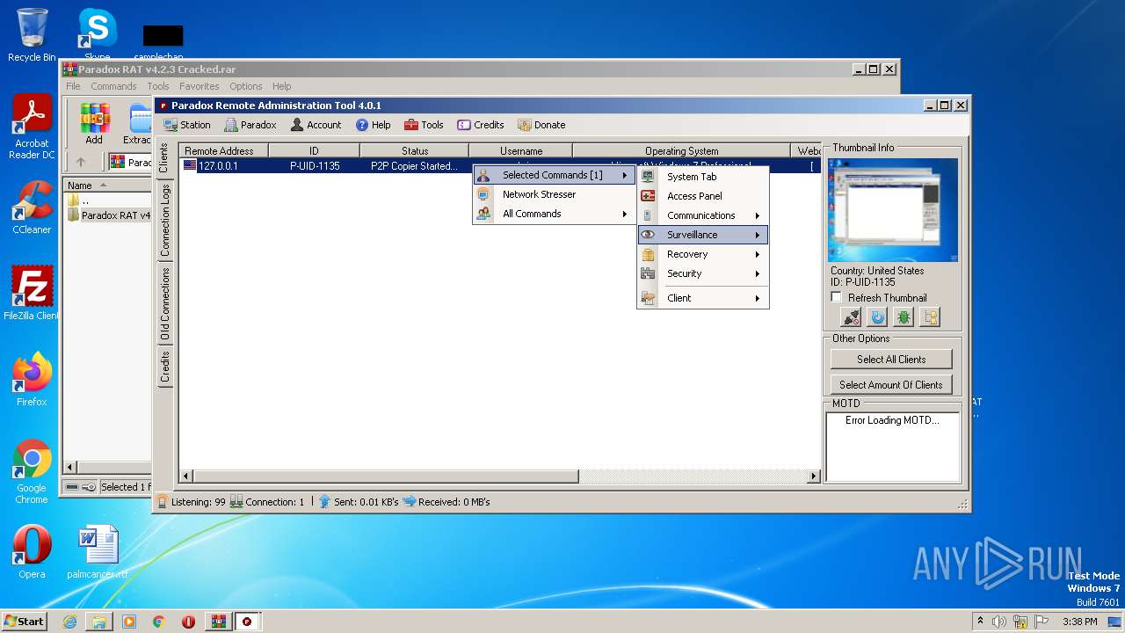Open the Station toolbar menu
This screenshot has width=1125, height=633.
[187, 125]
